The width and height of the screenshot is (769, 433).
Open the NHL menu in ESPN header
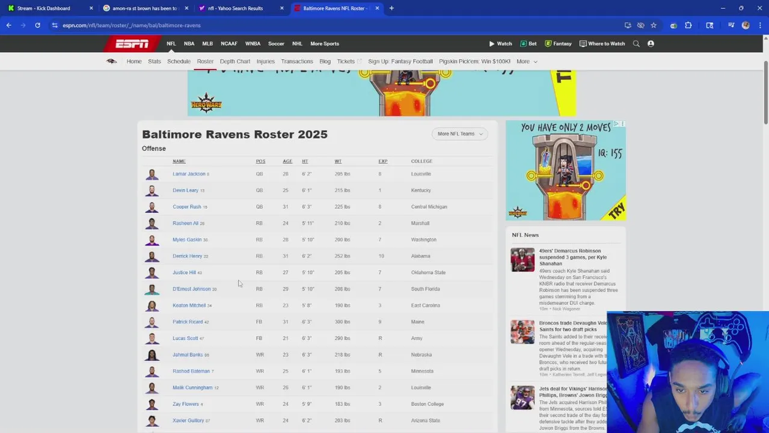(x=297, y=43)
